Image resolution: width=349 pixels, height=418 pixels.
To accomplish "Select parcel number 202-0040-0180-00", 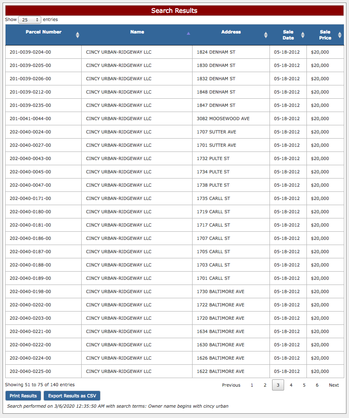I will 31,212.
